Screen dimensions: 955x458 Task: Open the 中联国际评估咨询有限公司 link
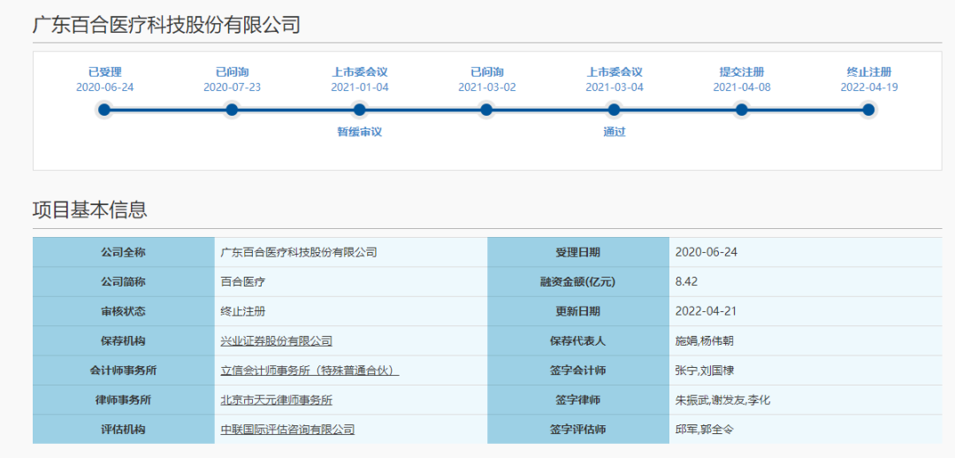(287, 430)
